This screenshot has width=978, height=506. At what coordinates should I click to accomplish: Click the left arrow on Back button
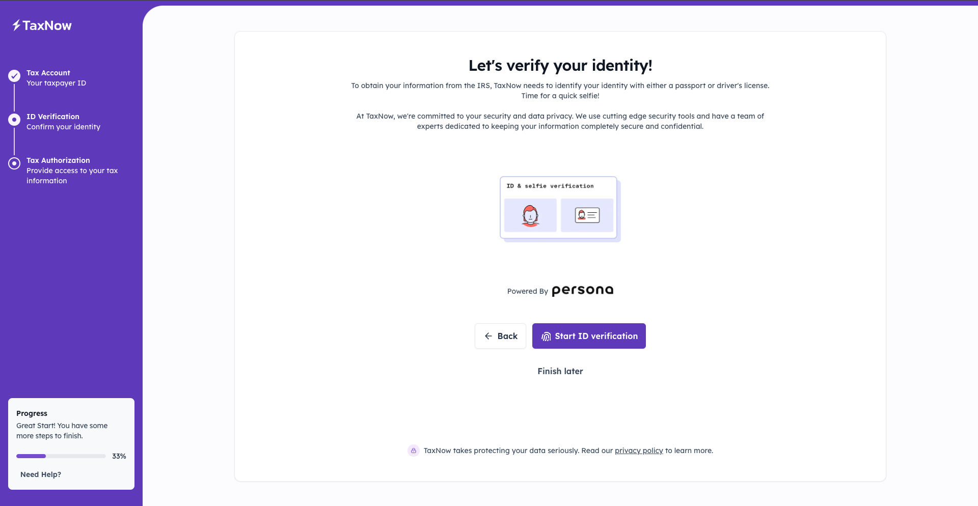click(488, 336)
